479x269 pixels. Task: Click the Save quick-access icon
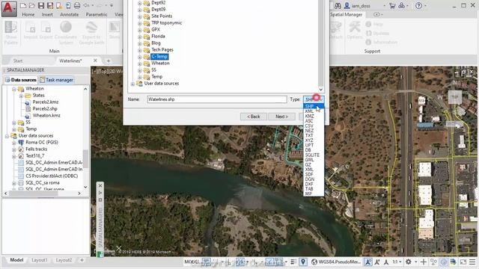(x=41, y=5)
